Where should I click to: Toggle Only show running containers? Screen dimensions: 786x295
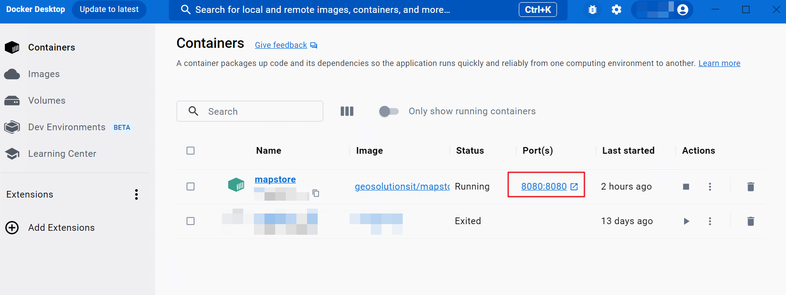[x=389, y=111]
